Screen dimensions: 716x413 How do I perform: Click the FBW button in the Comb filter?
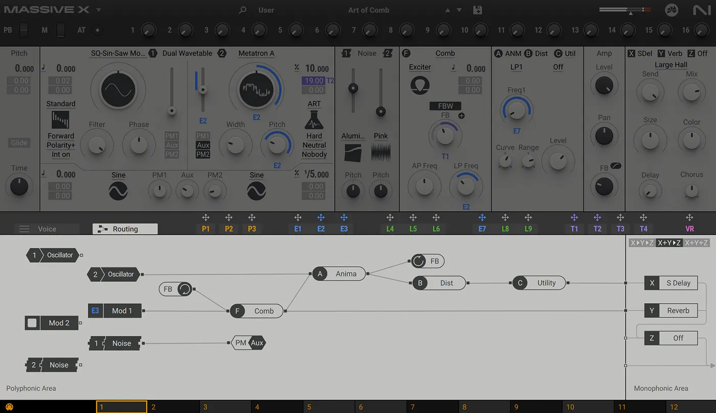click(445, 106)
